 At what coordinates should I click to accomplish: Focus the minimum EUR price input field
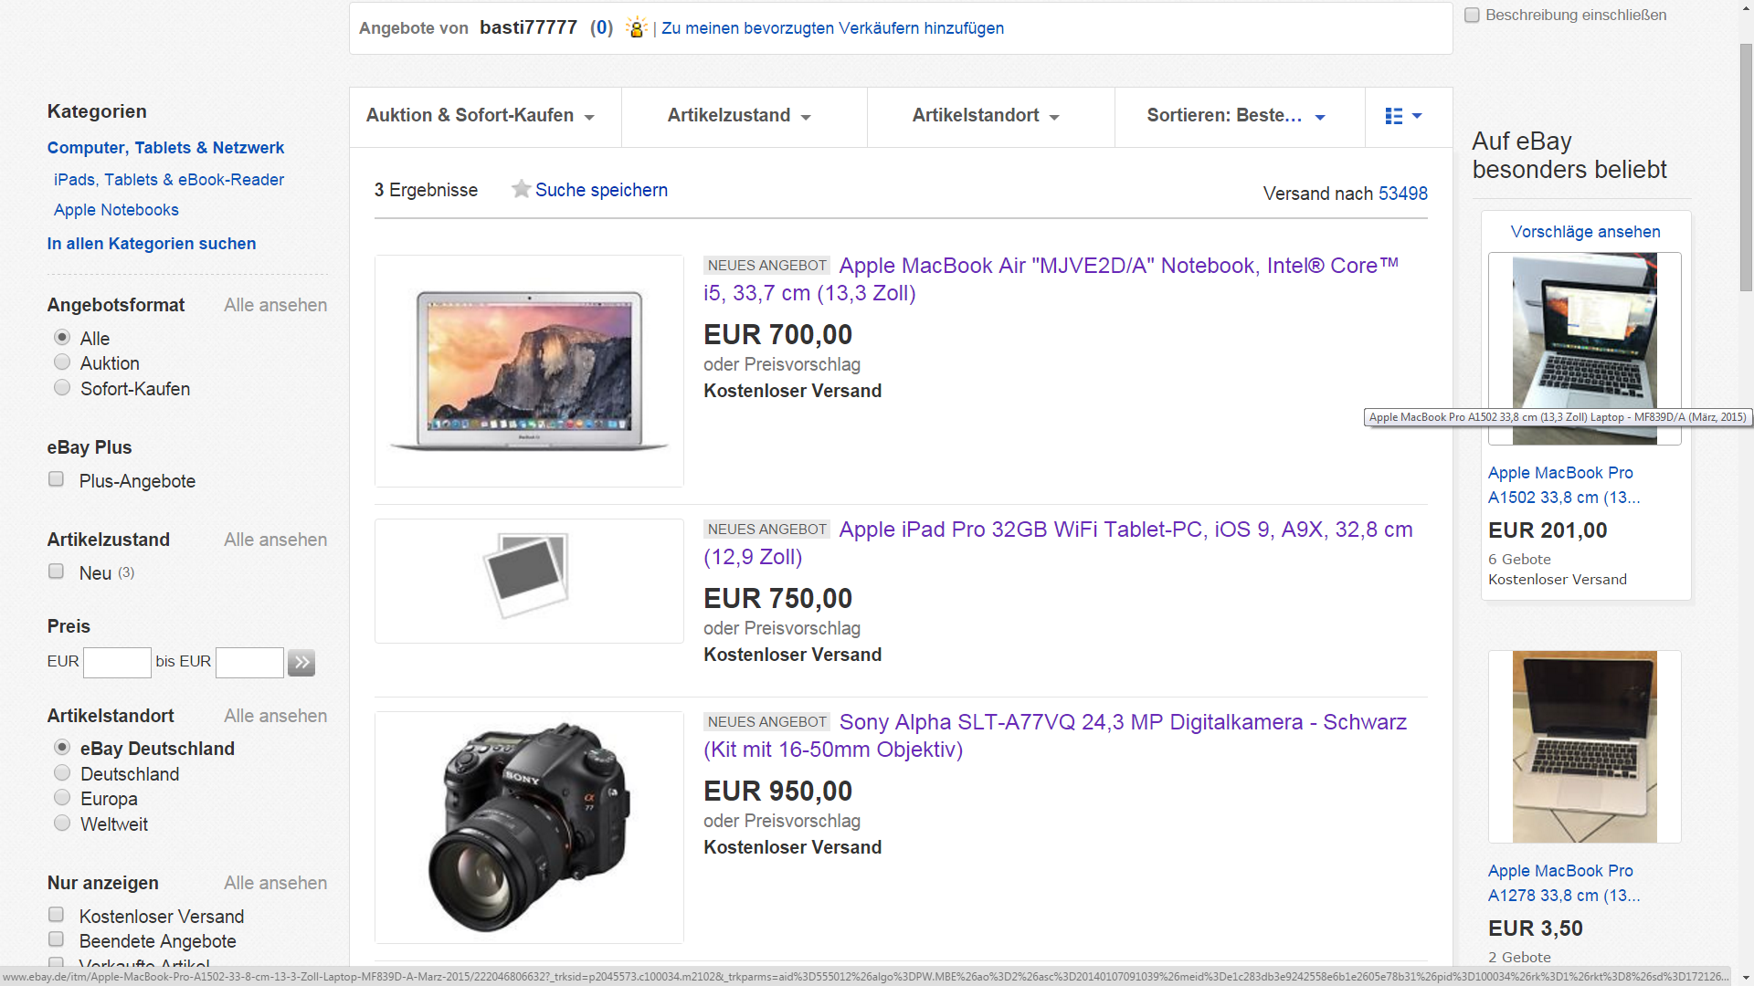(117, 662)
